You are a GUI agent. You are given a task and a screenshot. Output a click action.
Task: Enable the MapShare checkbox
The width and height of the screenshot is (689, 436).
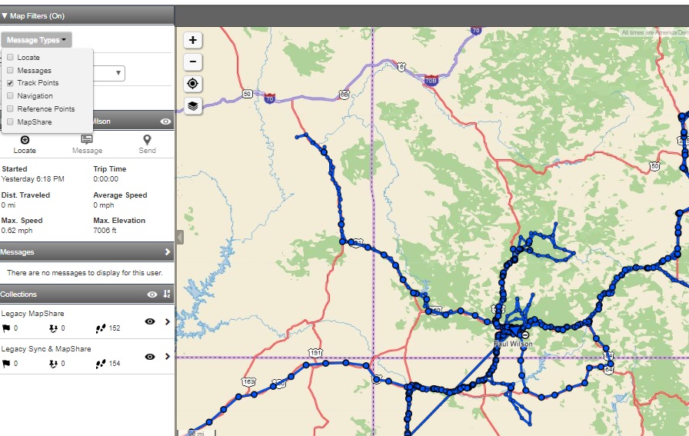pyautogui.click(x=10, y=122)
